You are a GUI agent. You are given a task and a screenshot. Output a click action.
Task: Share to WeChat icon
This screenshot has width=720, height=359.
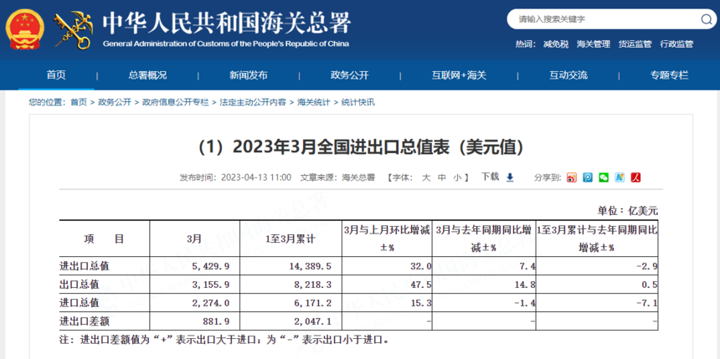click(x=604, y=177)
